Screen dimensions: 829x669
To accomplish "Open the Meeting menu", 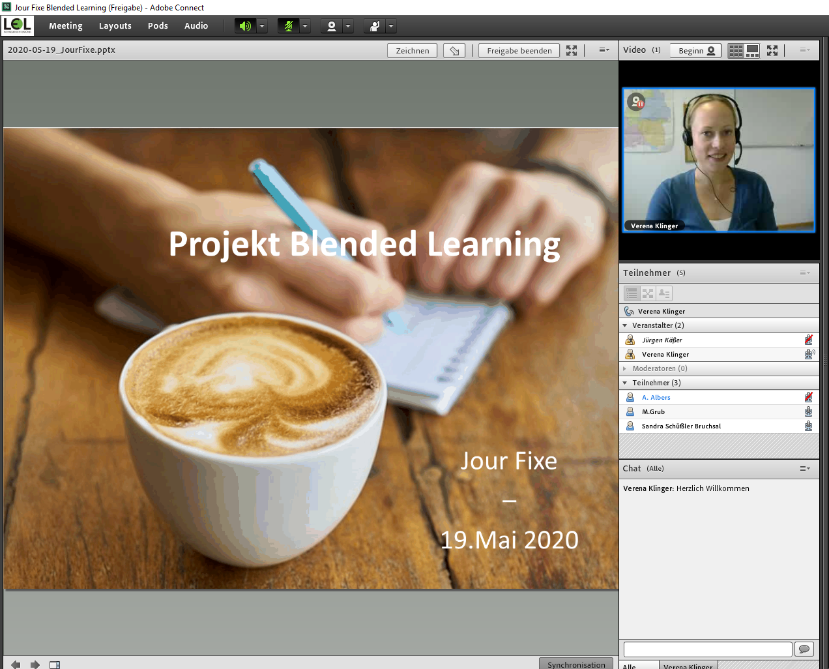I will tap(65, 26).
